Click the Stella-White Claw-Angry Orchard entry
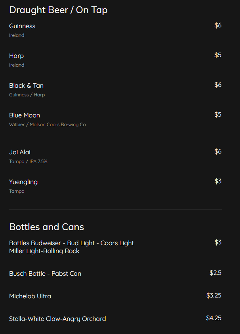The height and width of the screenshot is (334, 240). [x=57, y=319]
